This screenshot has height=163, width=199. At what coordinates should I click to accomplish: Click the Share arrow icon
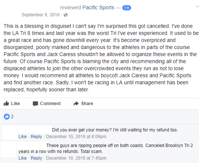point(76,104)
